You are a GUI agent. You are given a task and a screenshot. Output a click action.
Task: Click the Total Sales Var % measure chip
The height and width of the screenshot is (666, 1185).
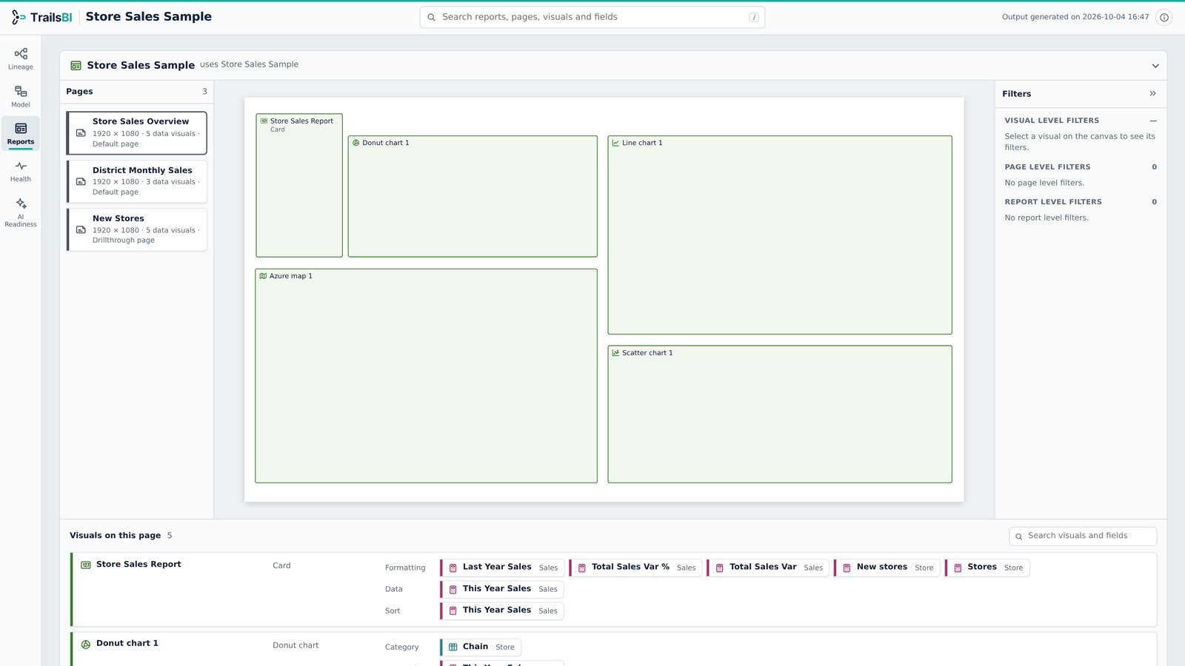coord(635,568)
